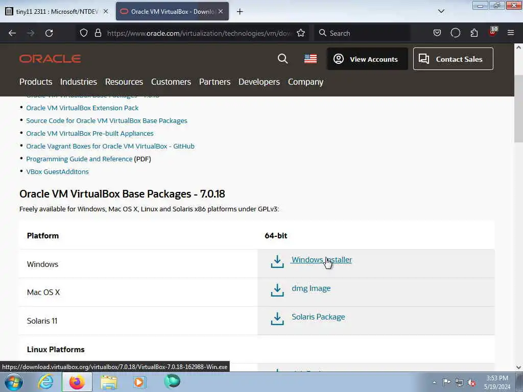Click the green round taskbar application icon

[172, 381]
